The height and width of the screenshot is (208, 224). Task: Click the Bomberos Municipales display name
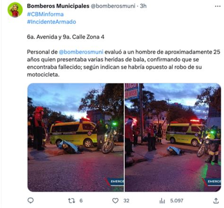[58, 6]
